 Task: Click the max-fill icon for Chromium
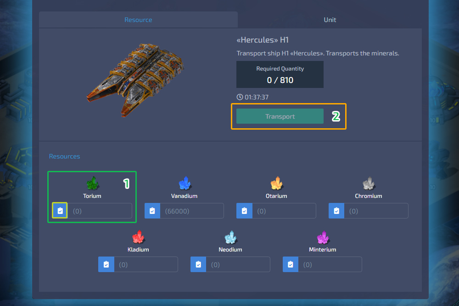(336, 211)
